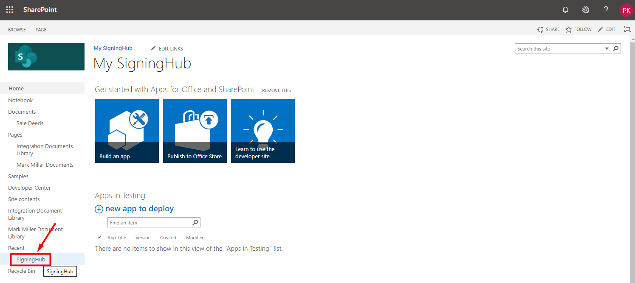635x283 pixels.
Task: Click the new app to deploy link
Action: (x=139, y=209)
